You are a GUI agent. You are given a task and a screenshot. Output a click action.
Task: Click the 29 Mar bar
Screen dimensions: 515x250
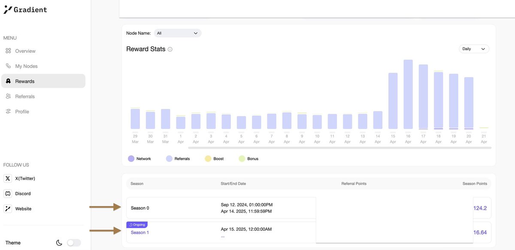coord(135,119)
